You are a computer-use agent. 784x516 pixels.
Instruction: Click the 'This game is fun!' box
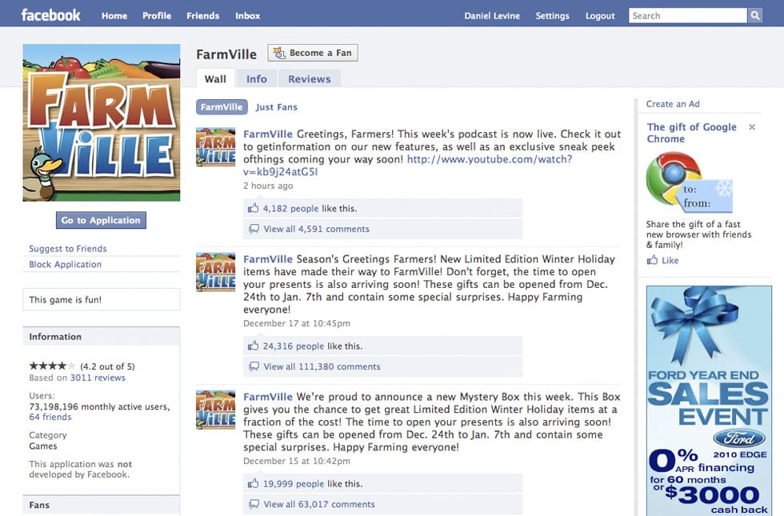coord(102,299)
